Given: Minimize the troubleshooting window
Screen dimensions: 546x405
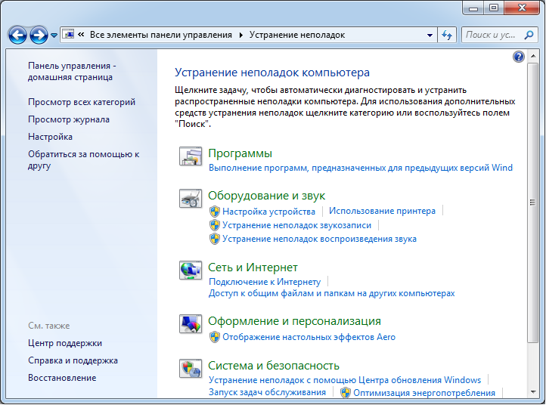Looking at the screenshot, I should tap(473, 8).
